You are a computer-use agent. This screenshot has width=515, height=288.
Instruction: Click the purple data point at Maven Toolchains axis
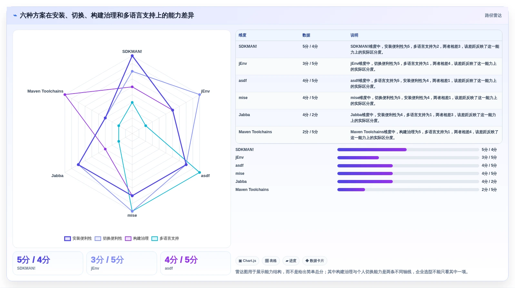[65, 95]
